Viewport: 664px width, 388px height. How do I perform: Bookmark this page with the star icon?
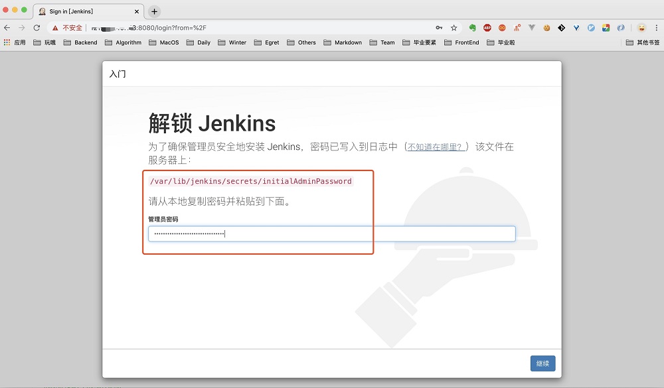coord(454,28)
